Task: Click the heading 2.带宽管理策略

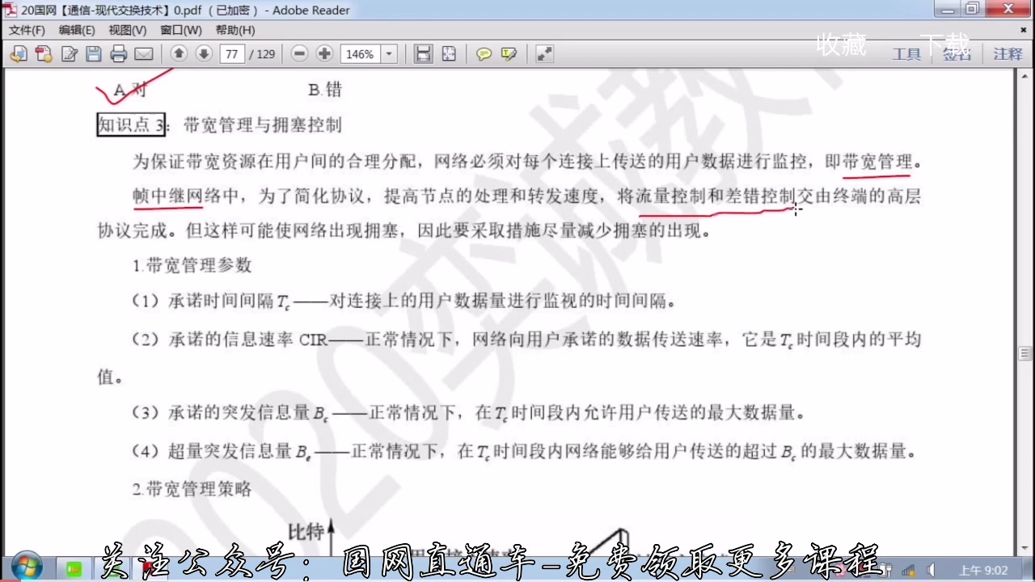Action: click(x=192, y=489)
